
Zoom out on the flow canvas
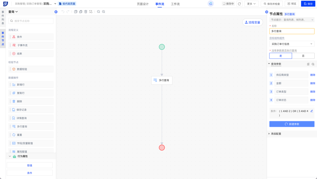(99, 12)
